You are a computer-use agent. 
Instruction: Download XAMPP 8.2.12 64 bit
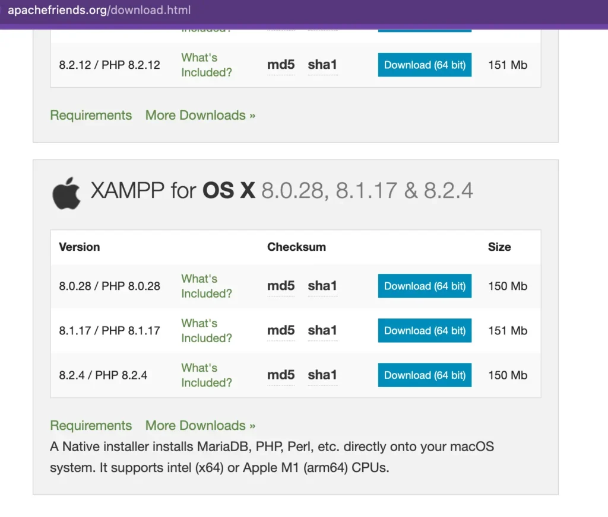point(425,65)
